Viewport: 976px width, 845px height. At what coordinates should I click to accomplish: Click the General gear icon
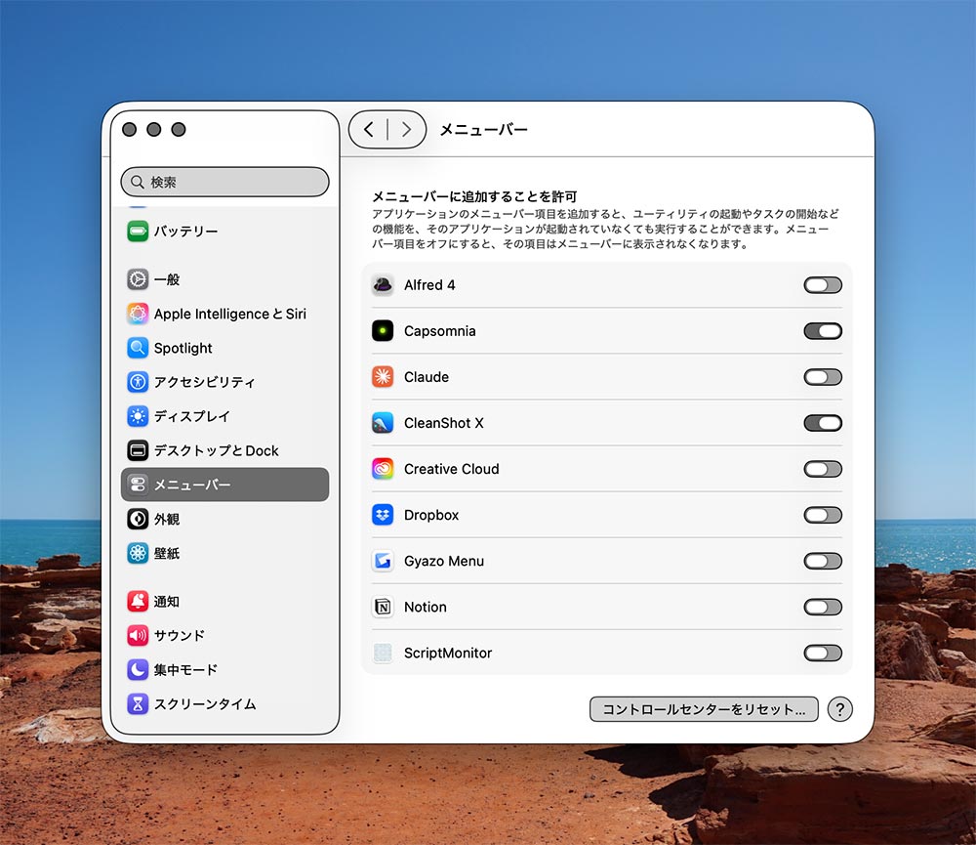click(x=138, y=279)
